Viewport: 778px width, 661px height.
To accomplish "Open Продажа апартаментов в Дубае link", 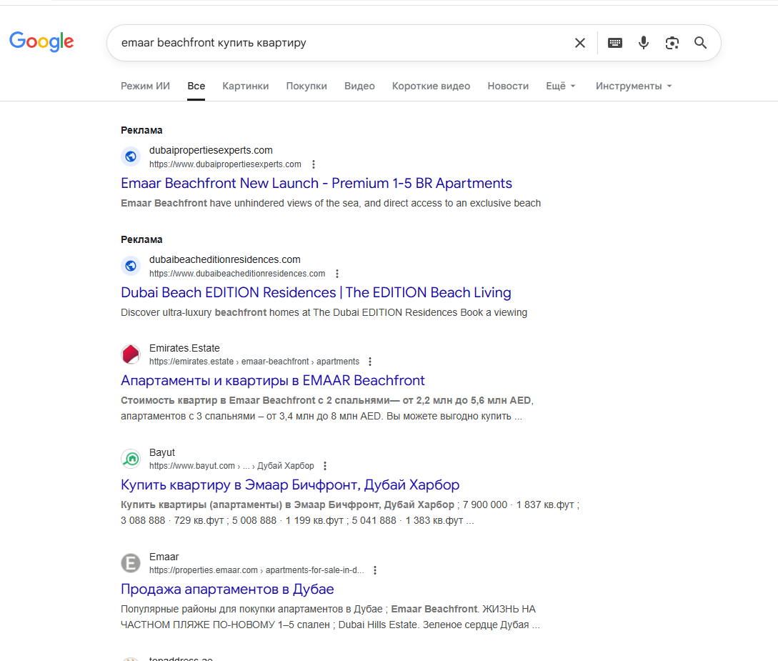I will pos(227,590).
